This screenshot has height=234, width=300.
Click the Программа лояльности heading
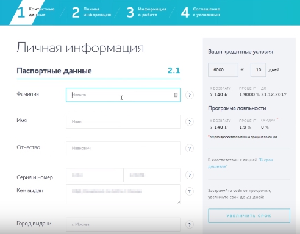click(237, 108)
